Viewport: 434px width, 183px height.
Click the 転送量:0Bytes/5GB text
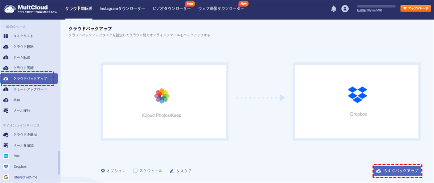pyautogui.click(x=369, y=11)
